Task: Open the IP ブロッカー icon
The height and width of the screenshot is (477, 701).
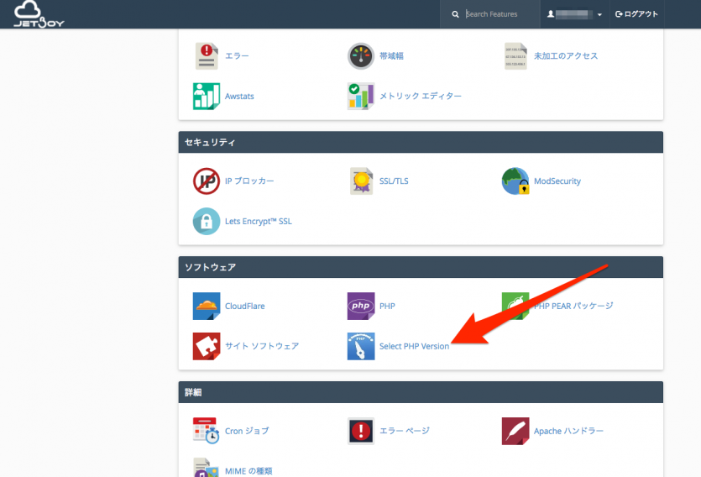Action: point(206,181)
